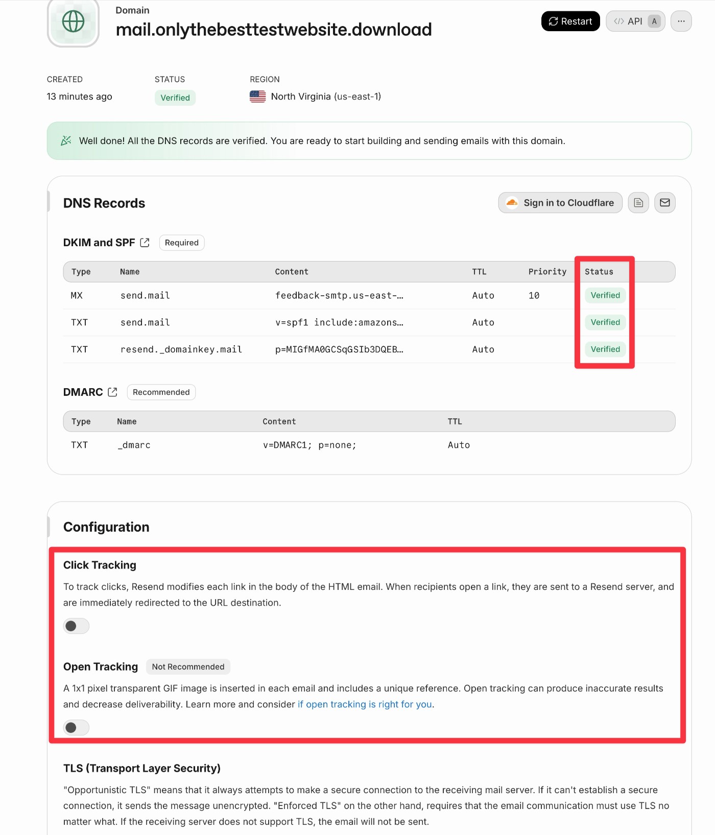Click the feedback-smtp MX record content
715x835 pixels.
339,295
